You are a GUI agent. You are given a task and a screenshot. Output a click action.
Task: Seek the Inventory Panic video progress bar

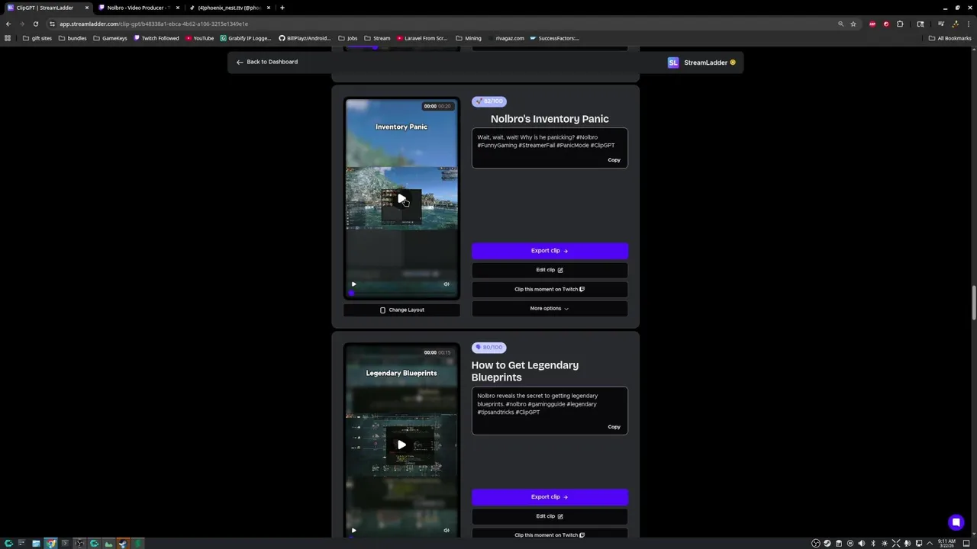401,292
